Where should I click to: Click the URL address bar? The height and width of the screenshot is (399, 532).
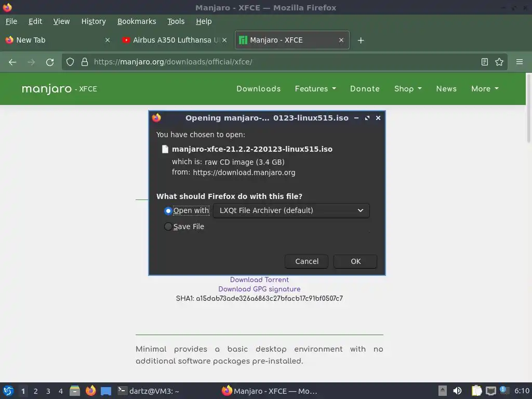click(284, 62)
